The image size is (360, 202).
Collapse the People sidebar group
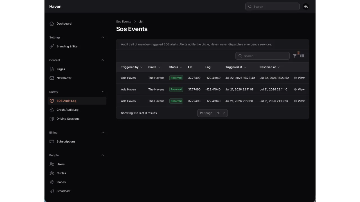point(103,155)
